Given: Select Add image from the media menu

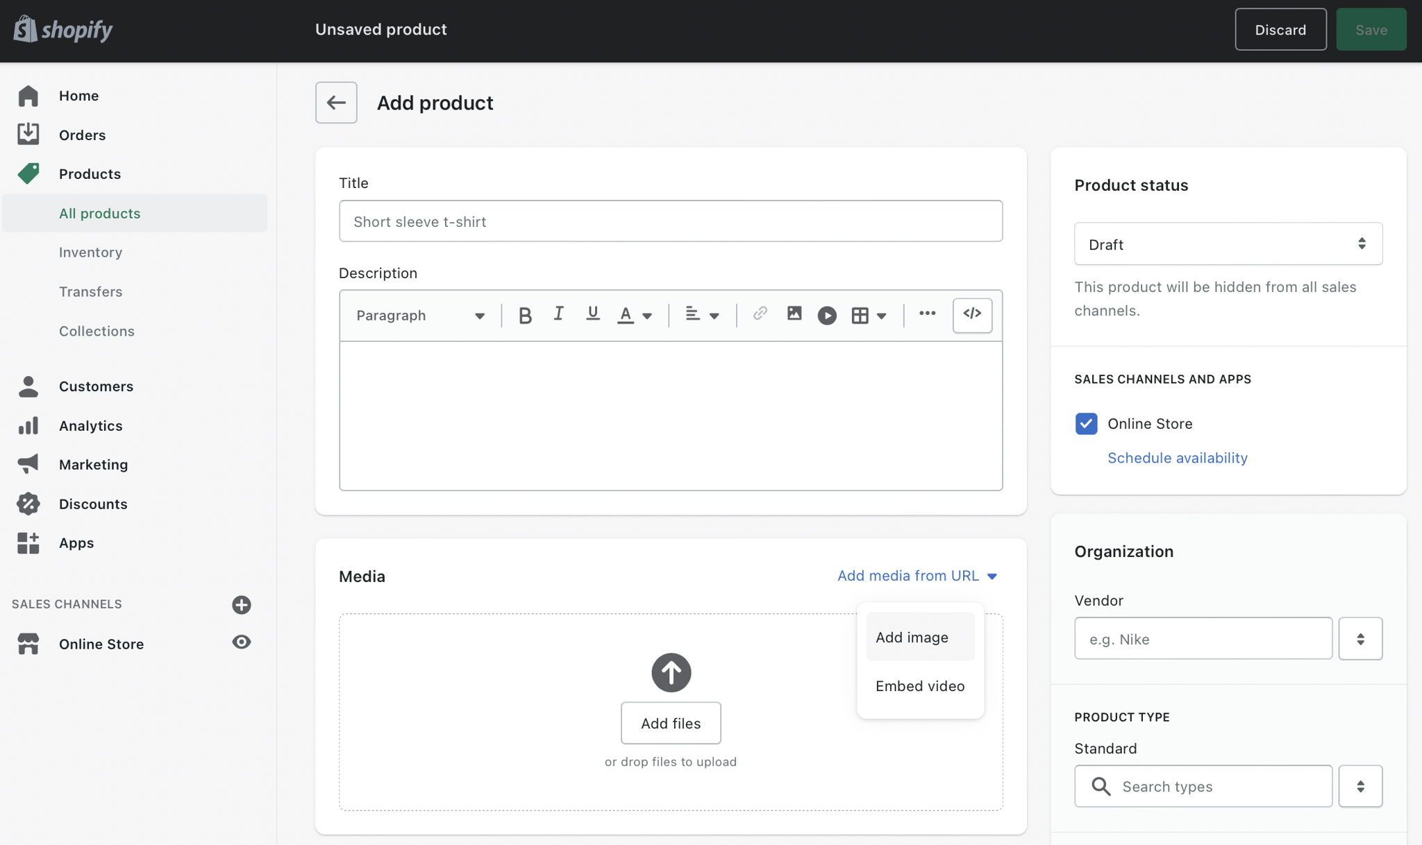Looking at the screenshot, I should coord(912,638).
